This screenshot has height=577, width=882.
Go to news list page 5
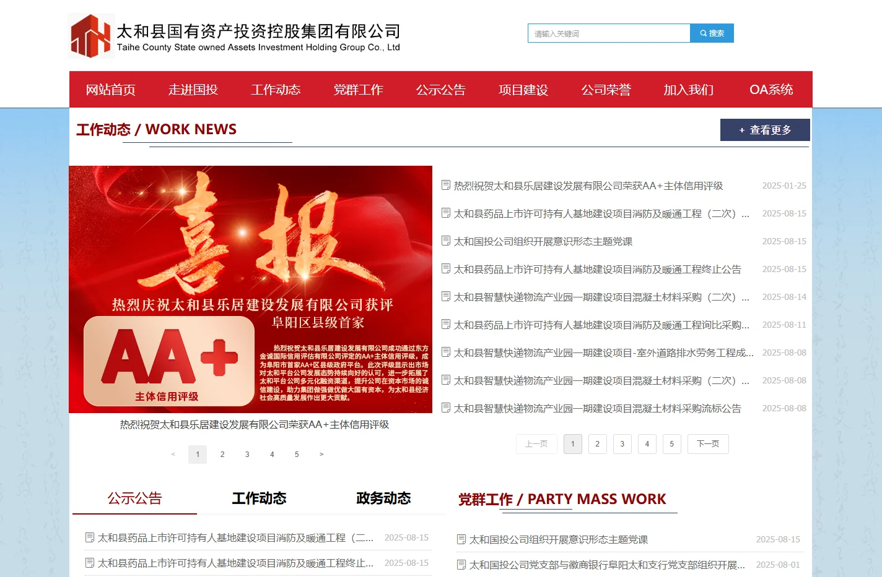click(672, 444)
